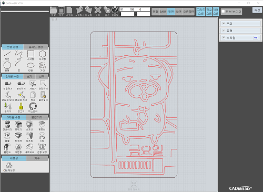Open help via question mark icon
This screenshot has width=263, height=192.
(115, 11)
